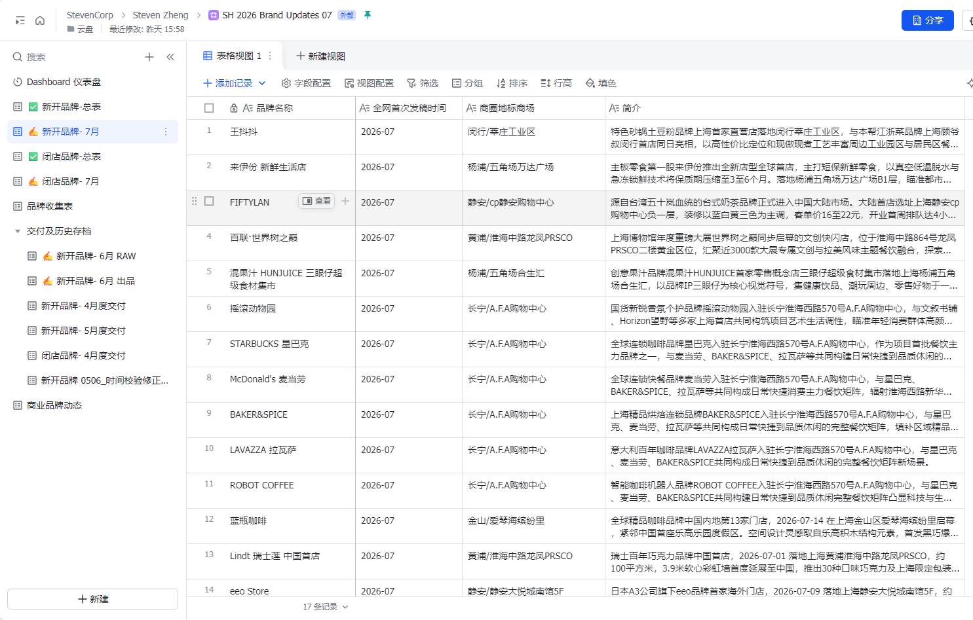The height and width of the screenshot is (620, 973).
Task: Select 新开品牌- 7月 in the sidebar
Action: tap(92, 132)
